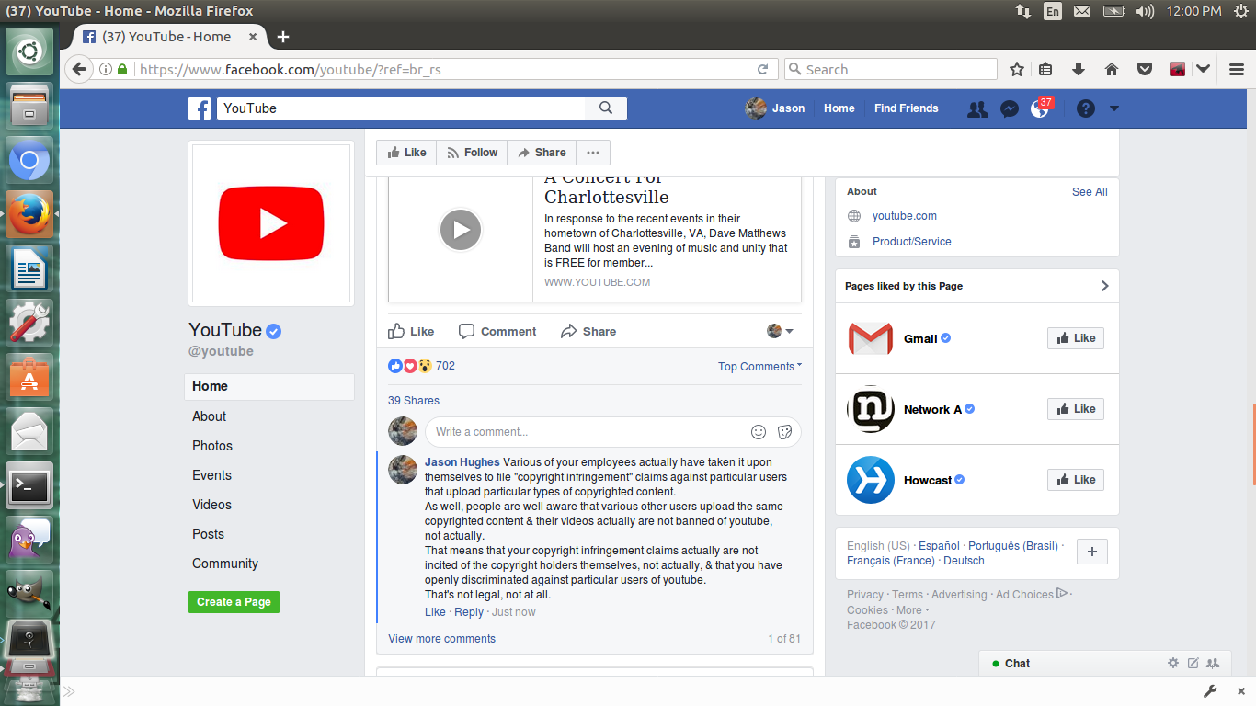
Task: Follow the YouTube page
Action: click(472, 153)
